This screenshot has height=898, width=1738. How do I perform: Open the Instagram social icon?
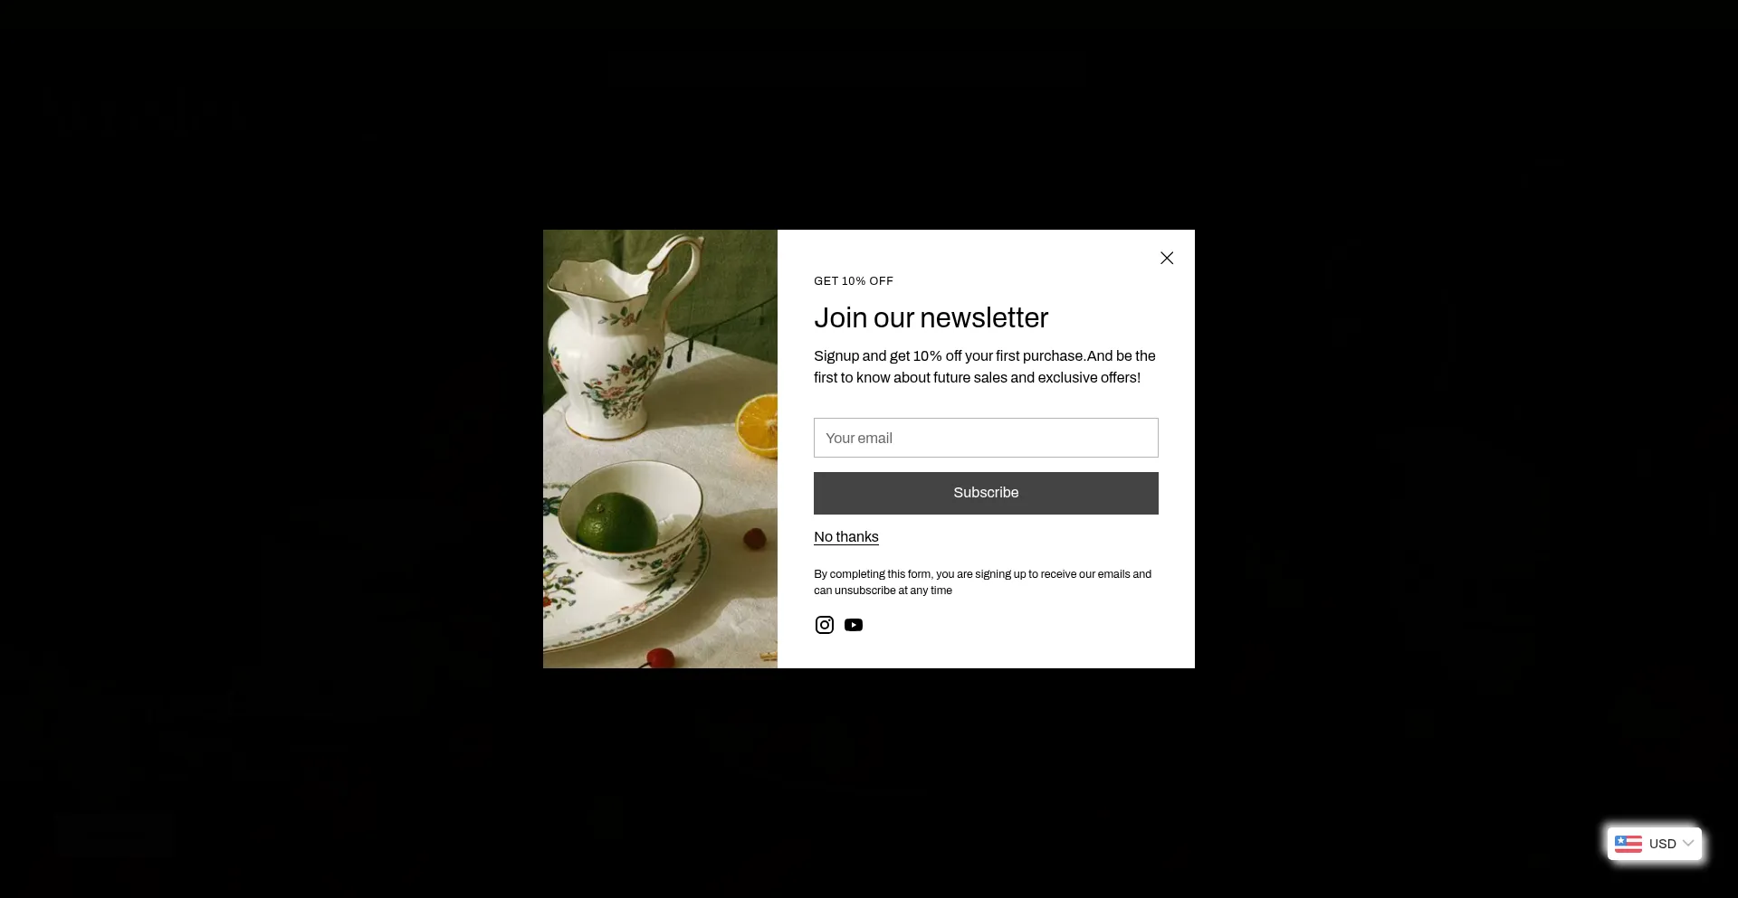coord(825,625)
